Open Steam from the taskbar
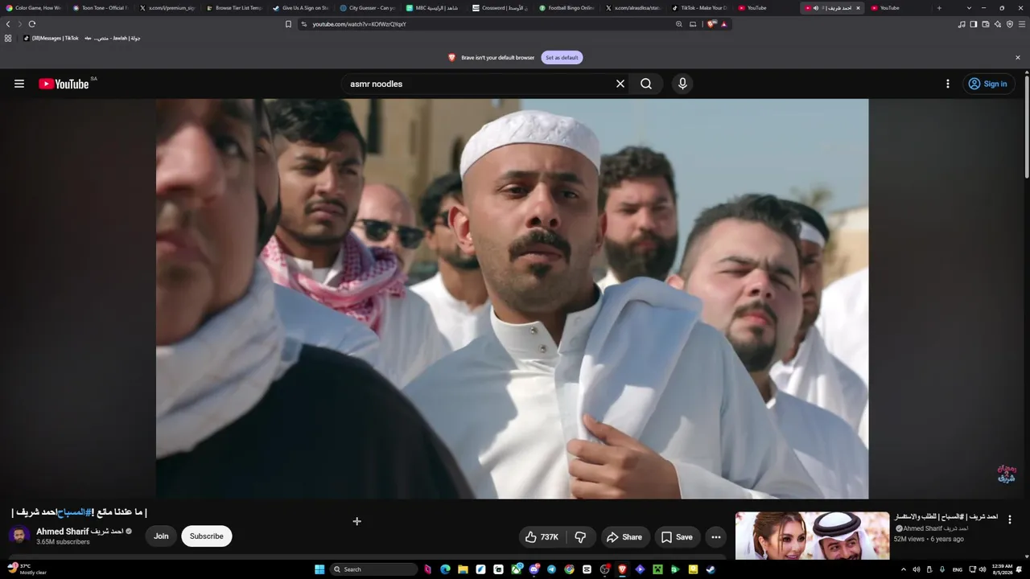This screenshot has width=1030, height=579. (x=711, y=569)
